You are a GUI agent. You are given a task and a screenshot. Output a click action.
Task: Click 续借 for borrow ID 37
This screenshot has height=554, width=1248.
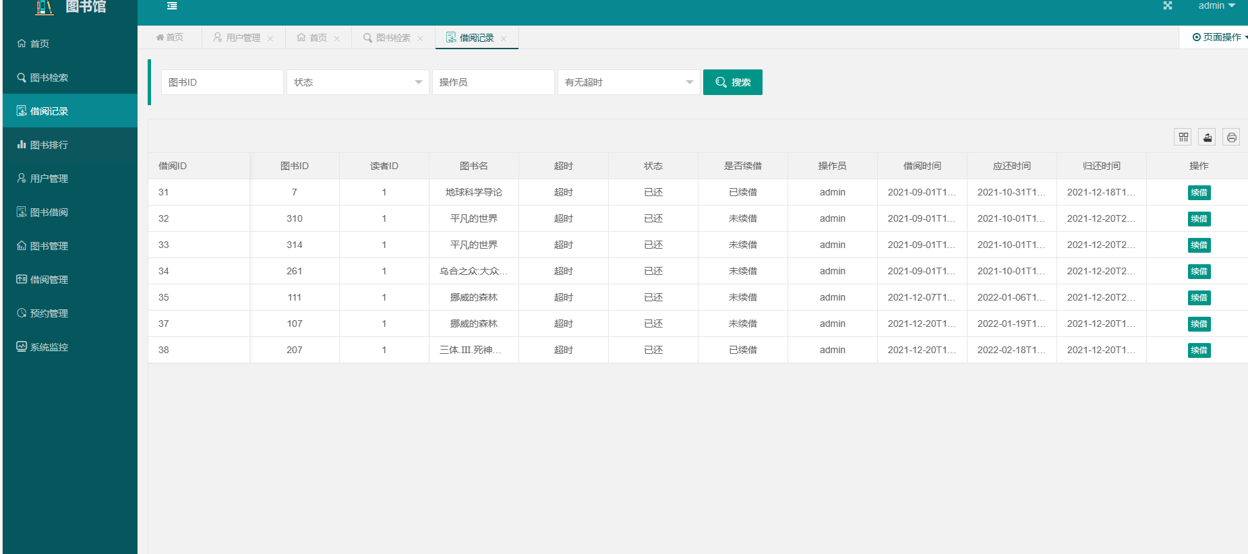pos(1199,324)
